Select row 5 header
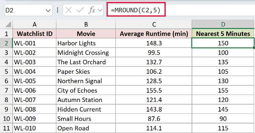Viewport: 255px width, 133px height. (6, 71)
